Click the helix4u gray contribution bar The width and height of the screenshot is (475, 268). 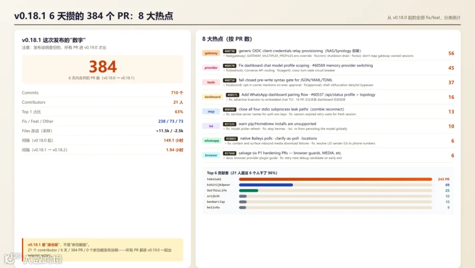click(x=242, y=208)
